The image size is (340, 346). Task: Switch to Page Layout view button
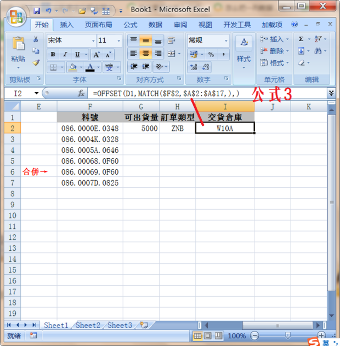point(208,336)
